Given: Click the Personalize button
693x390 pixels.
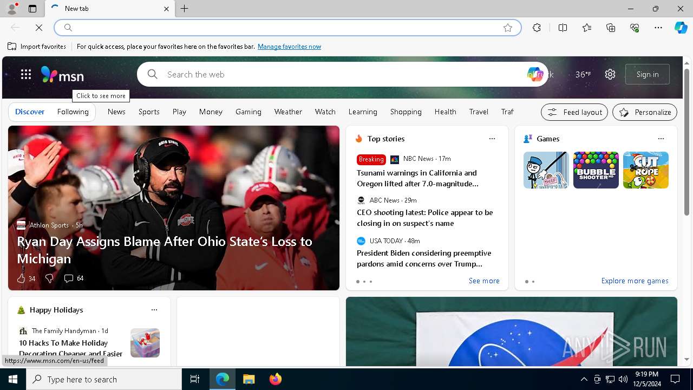Looking at the screenshot, I should point(645,112).
